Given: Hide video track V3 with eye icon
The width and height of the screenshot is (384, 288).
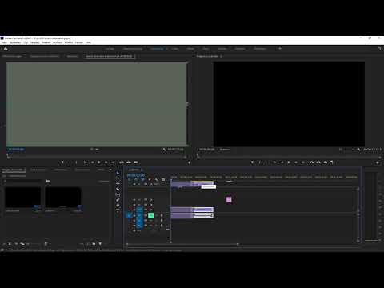Looking at the screenshot, I should [151, 200].
